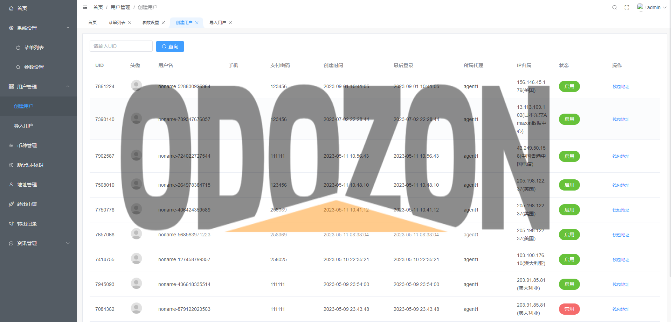Click username noname-127458799357

[184, 259]
